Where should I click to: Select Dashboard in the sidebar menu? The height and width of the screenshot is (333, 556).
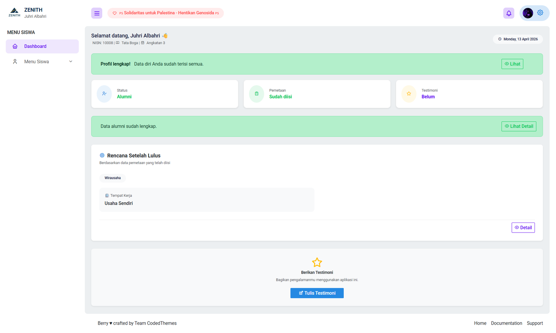pos(42,46)
